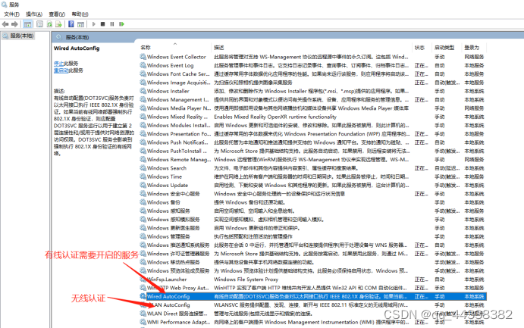Select the WLAN AutoConfig service row
Screen dimensions: 524x328
(312, 305)
